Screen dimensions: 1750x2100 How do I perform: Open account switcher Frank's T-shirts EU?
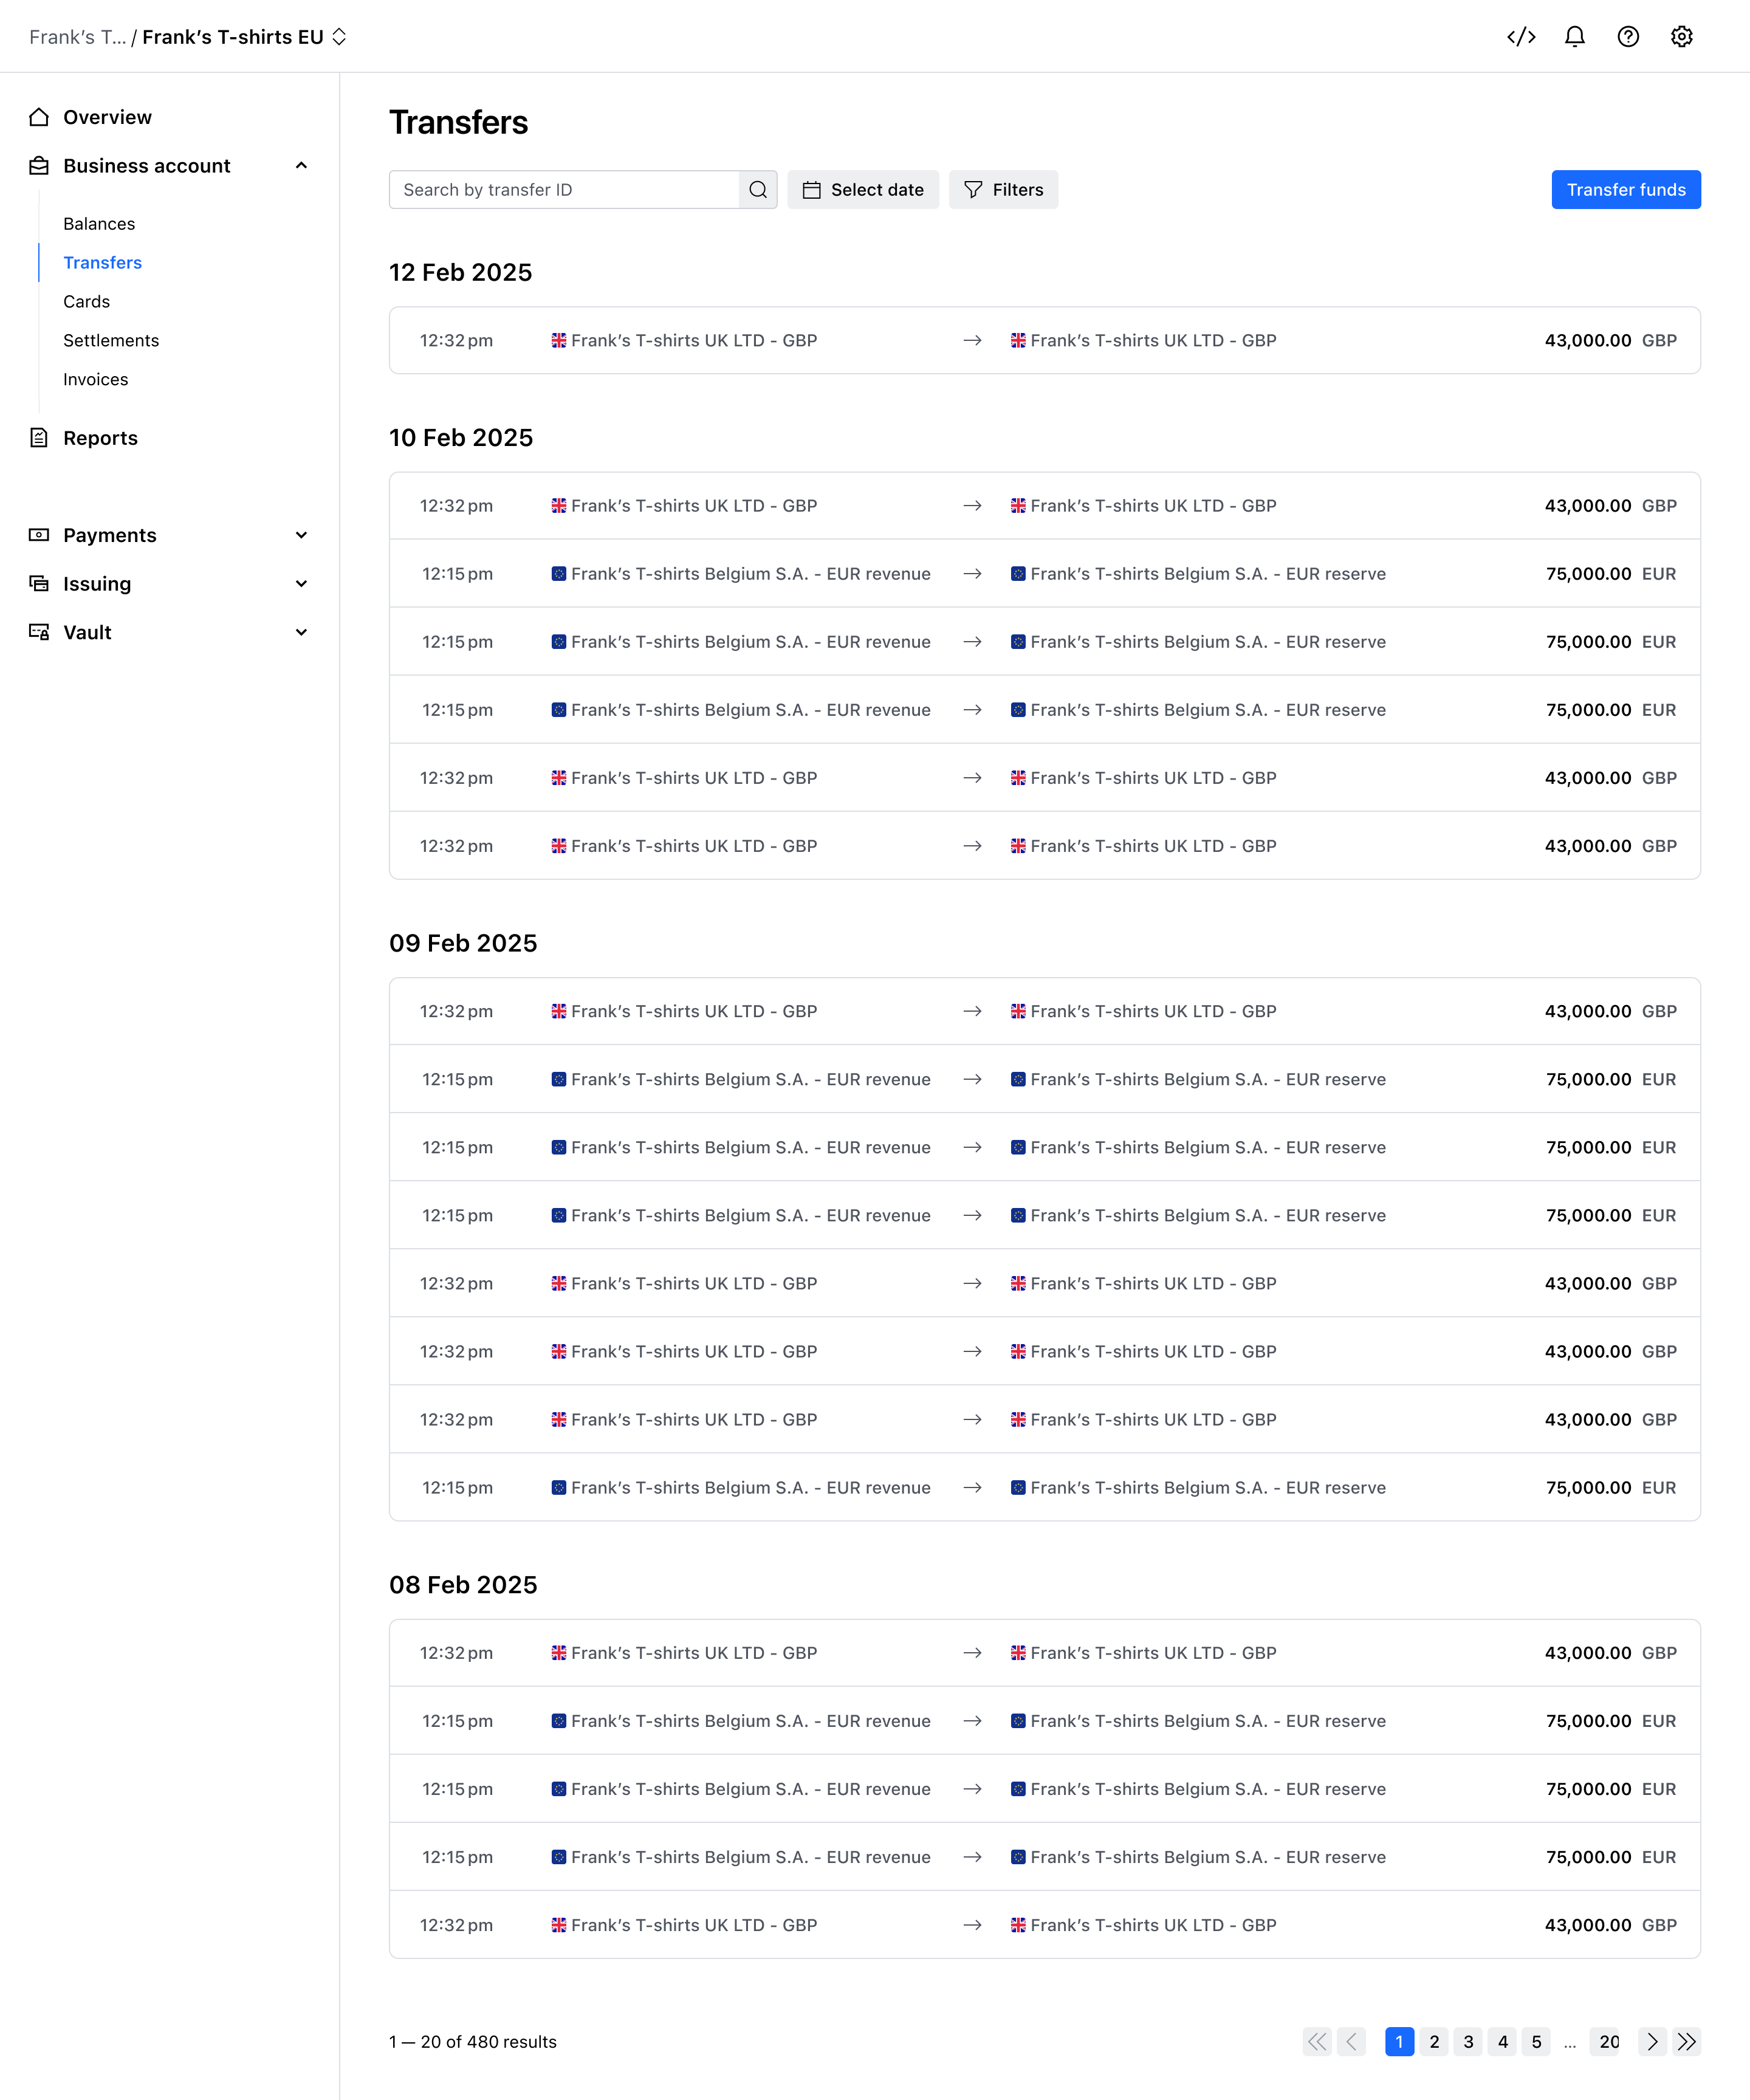pos(245,37)
